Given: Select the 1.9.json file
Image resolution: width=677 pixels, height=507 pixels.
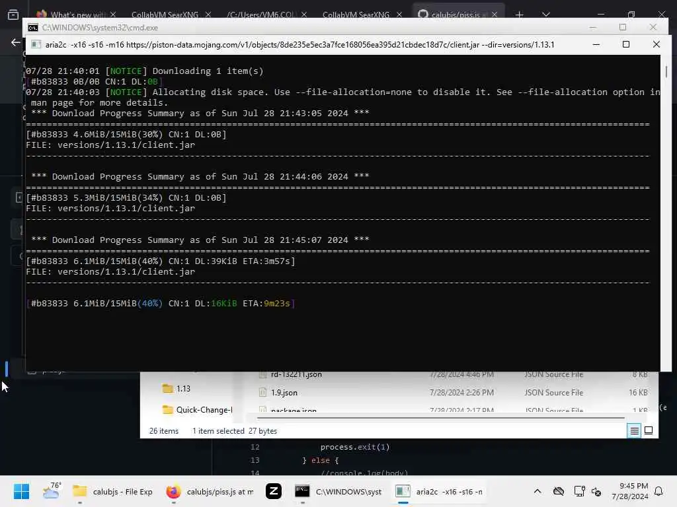Looking at the screenshot, I should coord(284,393).
